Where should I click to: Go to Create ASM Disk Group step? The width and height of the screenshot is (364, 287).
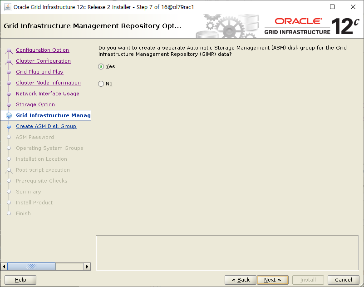pyautogui.click(x=46, y=126)
